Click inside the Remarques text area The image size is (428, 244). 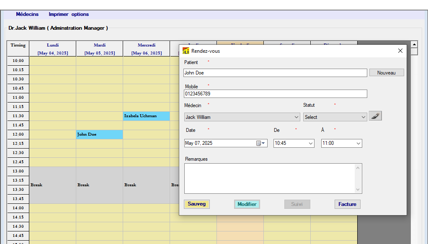[270, 178]
